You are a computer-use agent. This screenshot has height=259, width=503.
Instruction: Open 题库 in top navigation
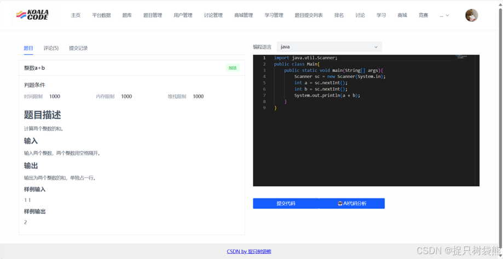(x=127, y=15)
